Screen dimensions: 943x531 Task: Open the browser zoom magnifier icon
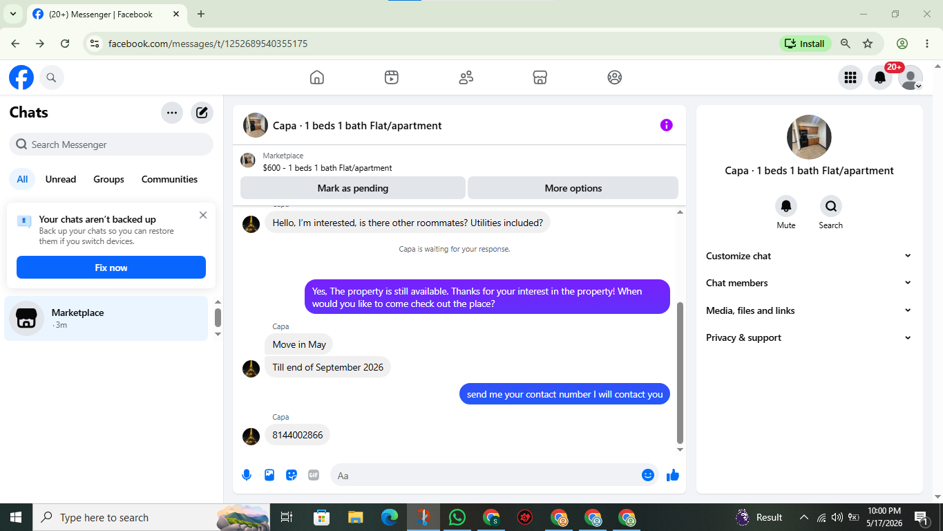click(845, 44)
